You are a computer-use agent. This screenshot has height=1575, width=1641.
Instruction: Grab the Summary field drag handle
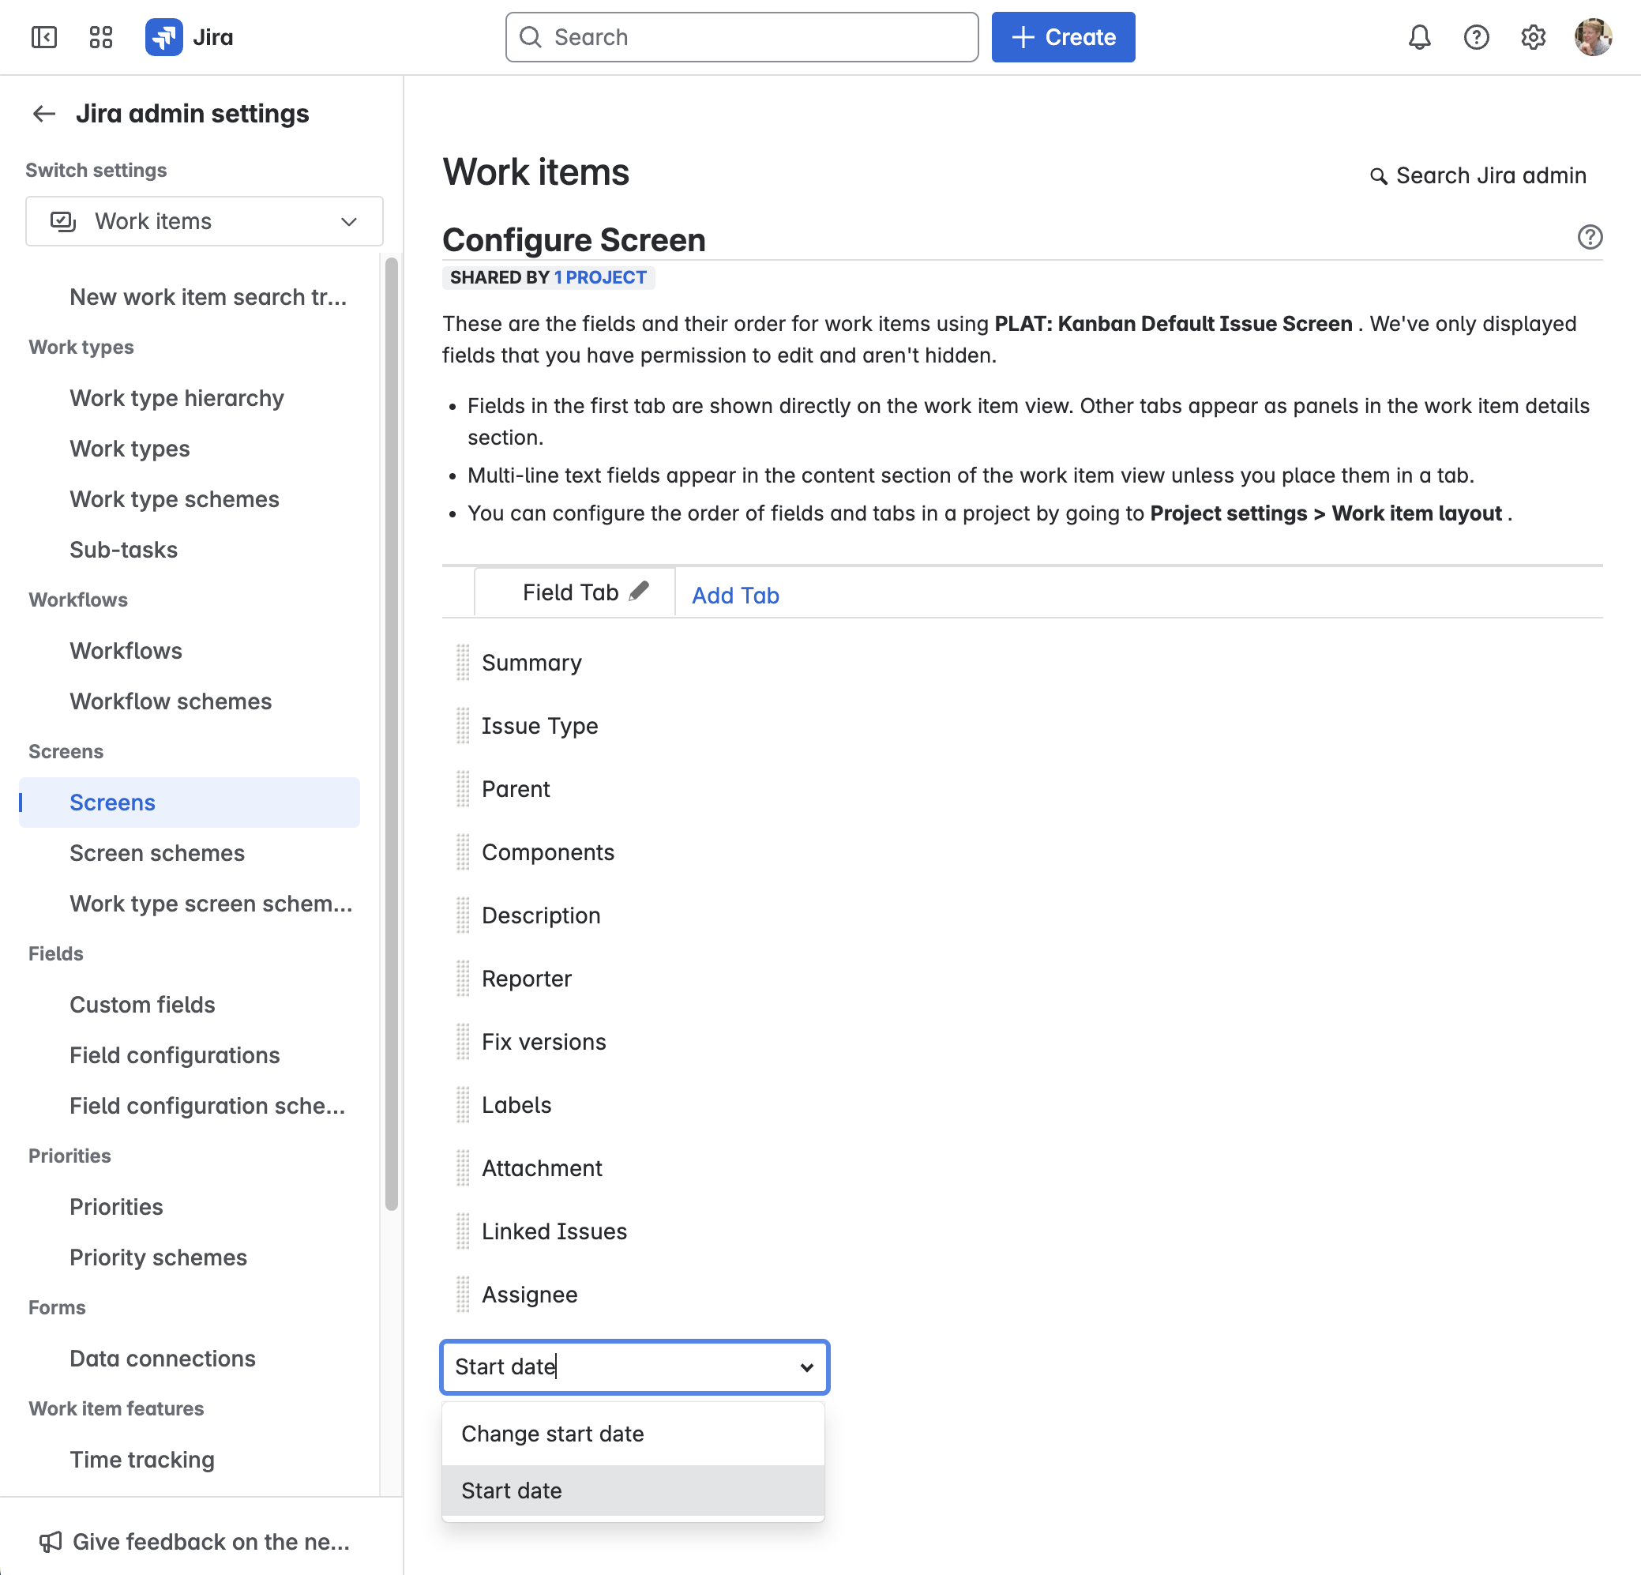coord(462,663)
